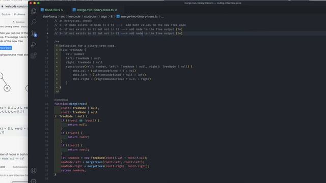Click the highlighted text in LeetCode description

[6, 48]
